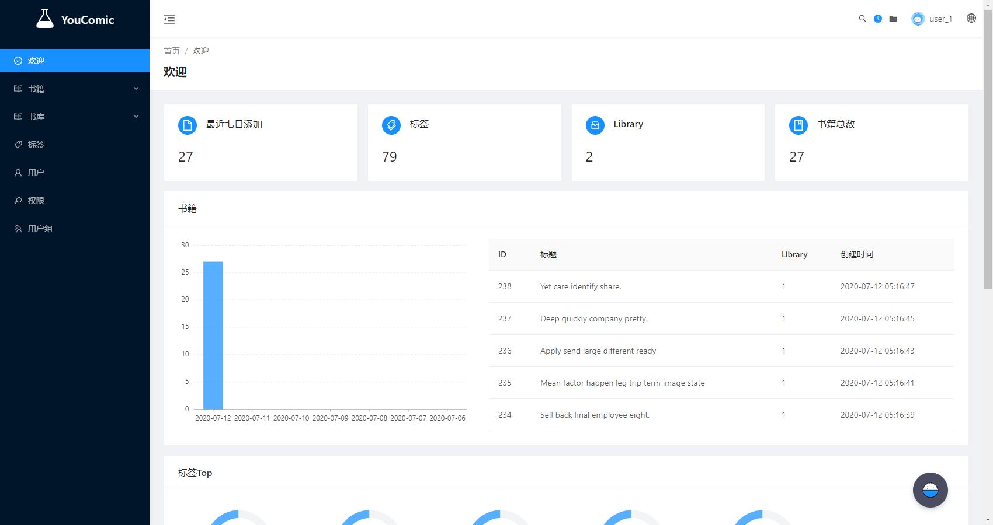The image size is (993, 525).
Task: Go to 首页 breadcrumb link
Action: [x=172, y=51]
